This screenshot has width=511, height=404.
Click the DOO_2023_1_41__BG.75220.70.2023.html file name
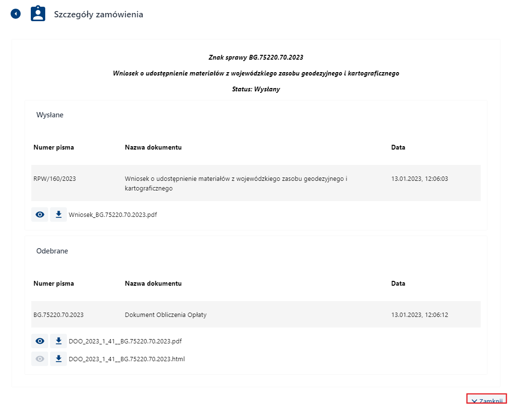(127, 359)
